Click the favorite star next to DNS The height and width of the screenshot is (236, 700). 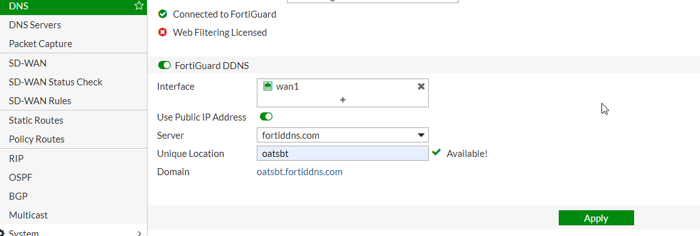click(139, 6)
